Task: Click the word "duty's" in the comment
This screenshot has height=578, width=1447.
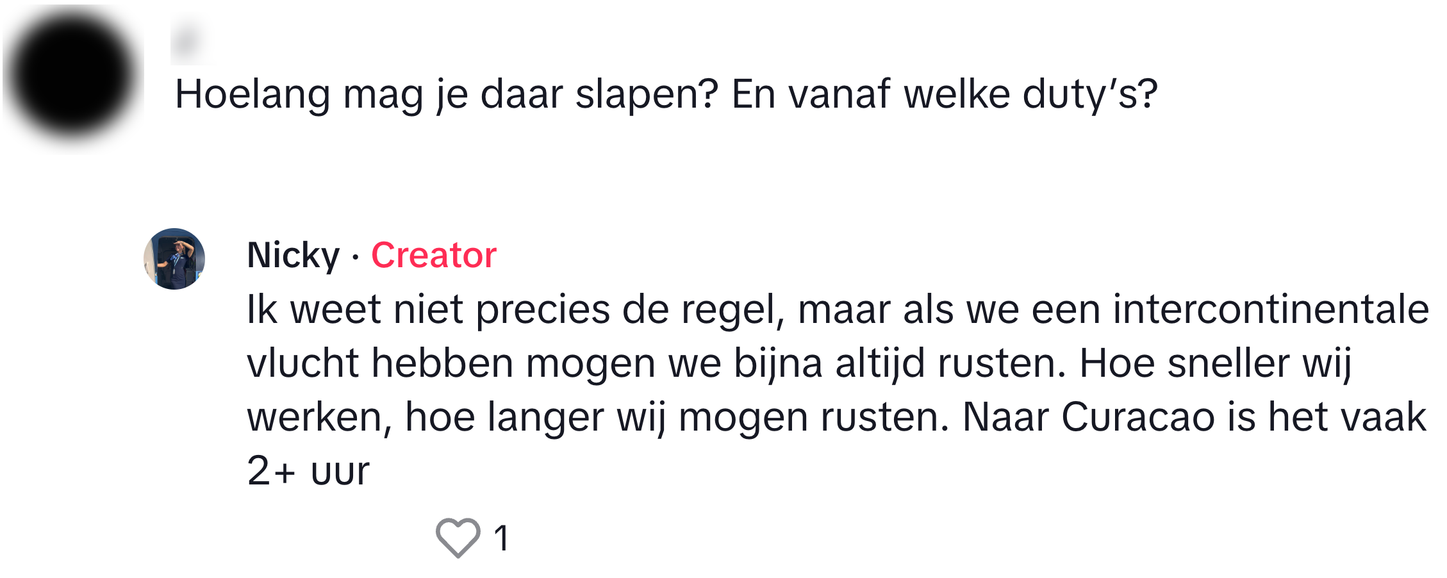Action: pos(1089,94)
